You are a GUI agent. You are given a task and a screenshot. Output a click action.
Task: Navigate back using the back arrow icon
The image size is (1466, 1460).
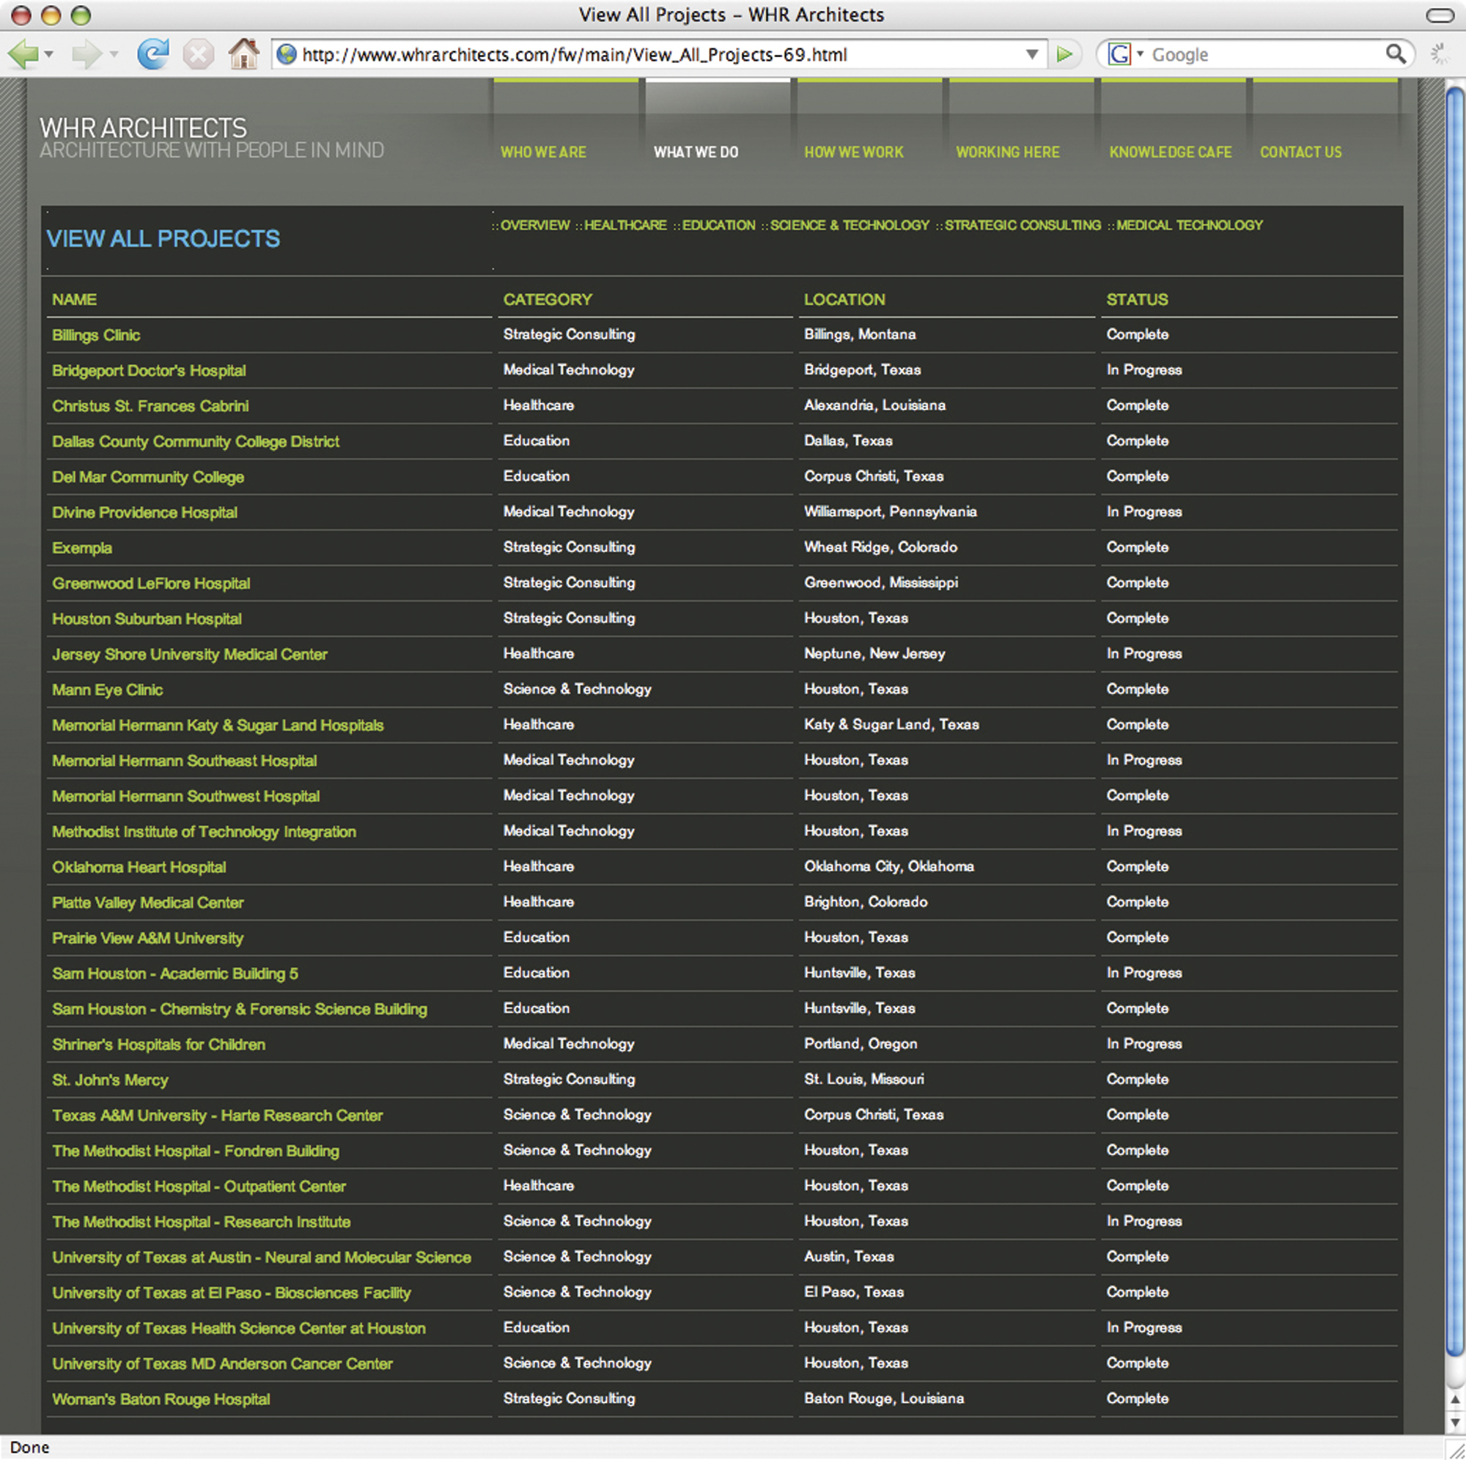pos(26,54)
